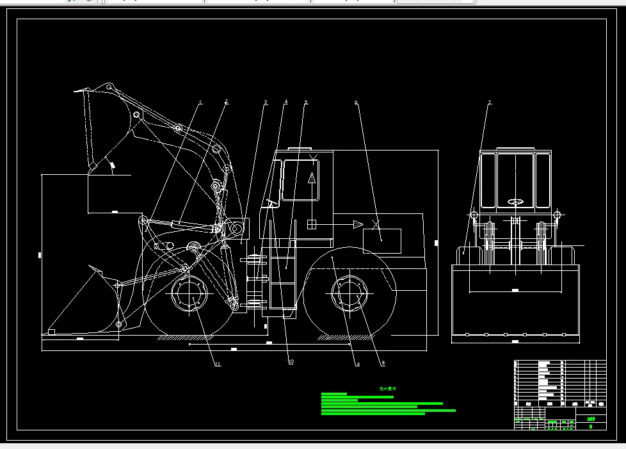Viewport: 626px width, 449px height.
Task: Select part balloon number 6 label
Action: point(356,102)
